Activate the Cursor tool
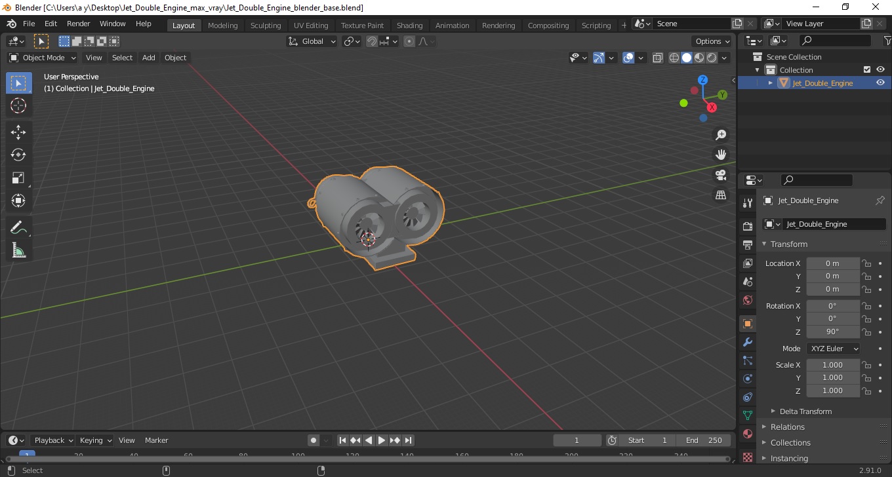This screenshot has width=892, height=477. click(x=18, y=105)
